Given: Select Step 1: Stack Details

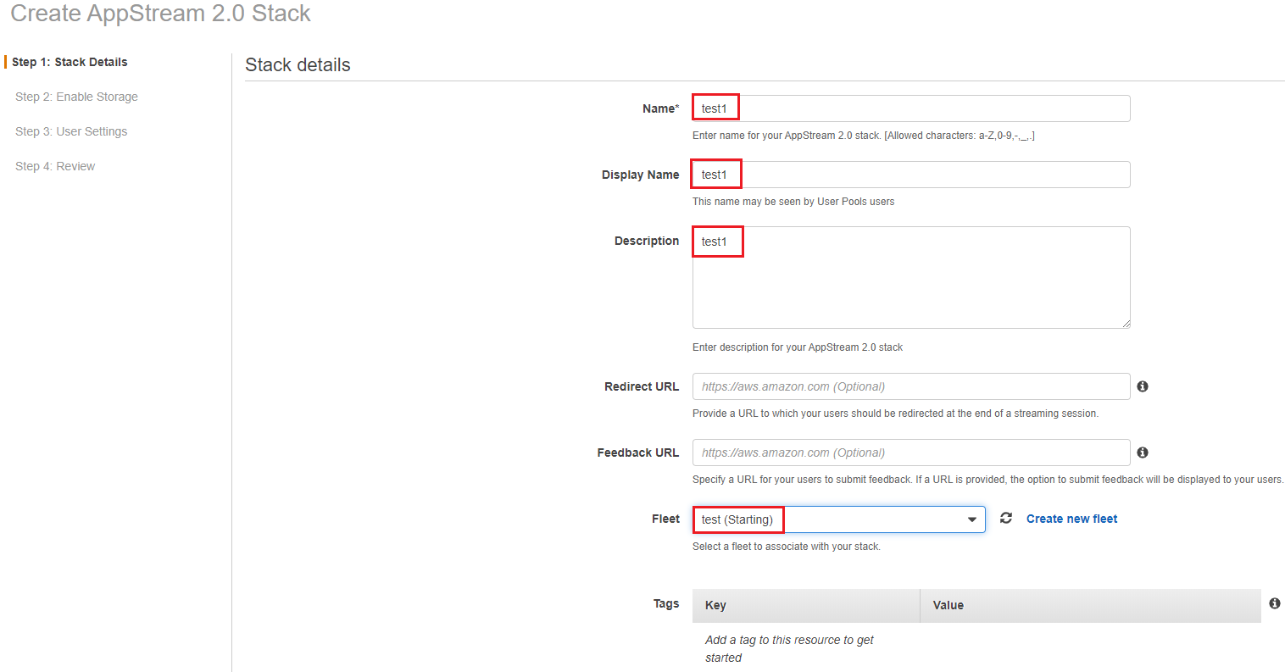Looking at the screenshot, I should (x=70, y=62).
